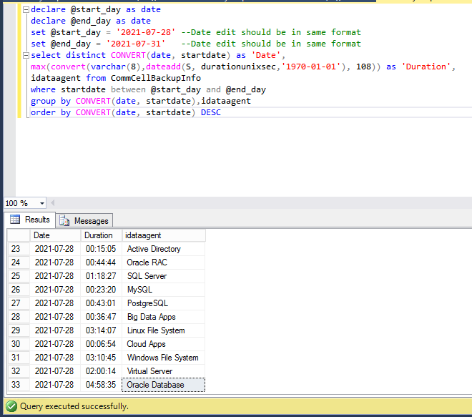Select row header 33
The image size is (472, 417).
[19, 385]
